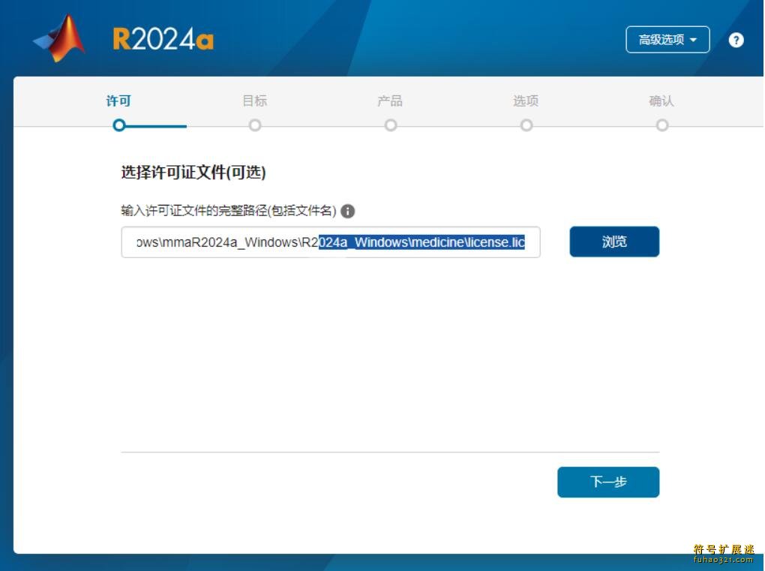This screenshot has width=765, height=571.
Task: Click the help question mark icon
Action: (x=736, y=40)
